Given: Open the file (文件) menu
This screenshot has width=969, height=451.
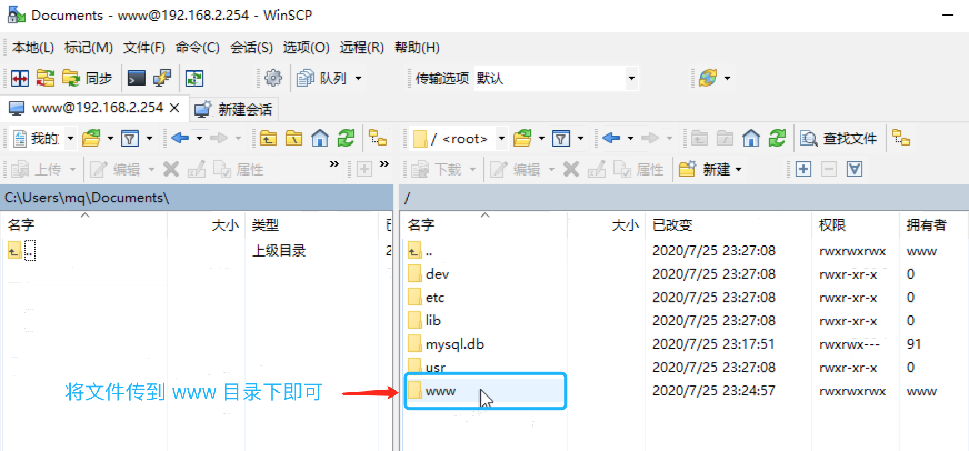Looking at the screenshot, I should [x=144, y=48].
